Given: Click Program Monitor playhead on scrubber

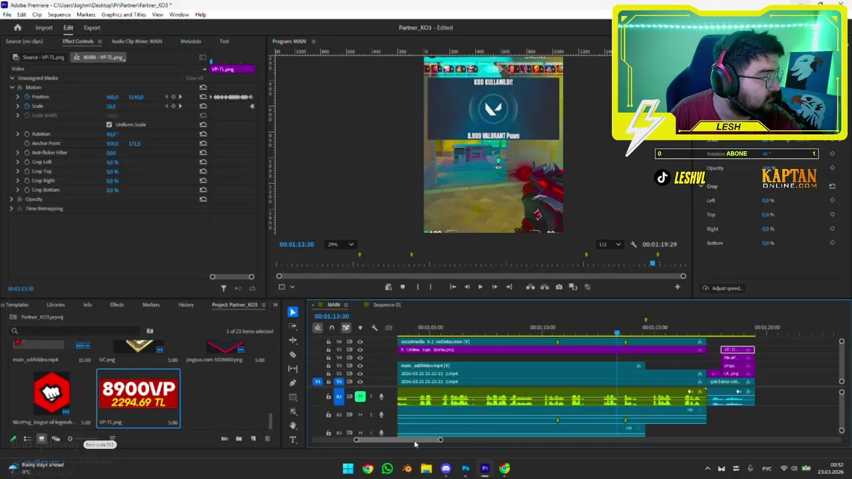Looking at the screenshot, I should 652,263.
